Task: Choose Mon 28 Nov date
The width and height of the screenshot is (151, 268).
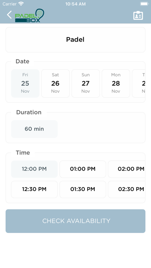Action: (x=116, y=84)
